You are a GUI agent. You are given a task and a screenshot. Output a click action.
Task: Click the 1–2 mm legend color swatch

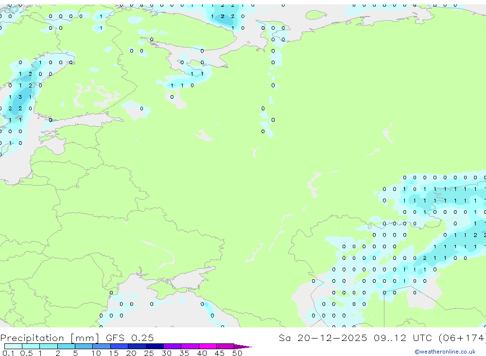point(48,346)
